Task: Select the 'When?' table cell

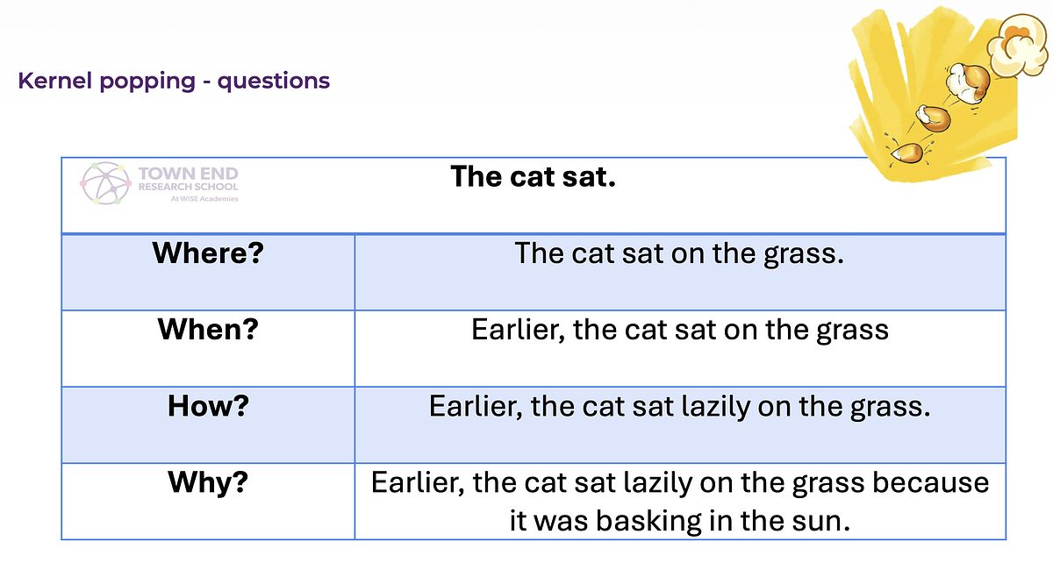Action: [208, 348]
